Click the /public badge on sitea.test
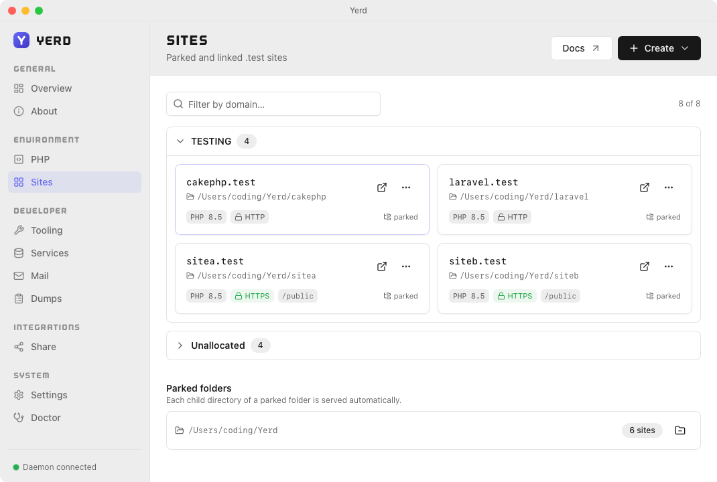717x482 pixels. click(x=298, y=296)
